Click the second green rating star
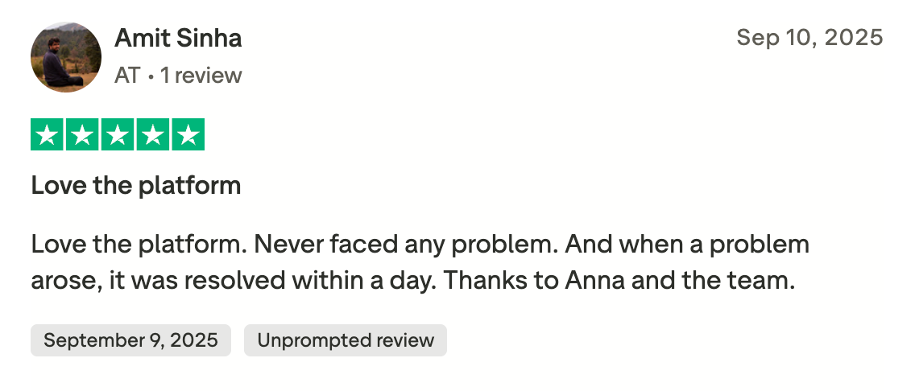915x391 pixels. (82, 135)
